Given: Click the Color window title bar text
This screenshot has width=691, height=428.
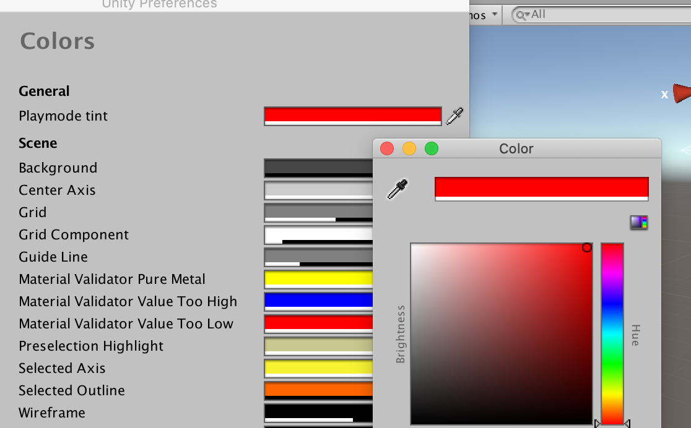Looking at the screenshot, I should click(516, 149).
